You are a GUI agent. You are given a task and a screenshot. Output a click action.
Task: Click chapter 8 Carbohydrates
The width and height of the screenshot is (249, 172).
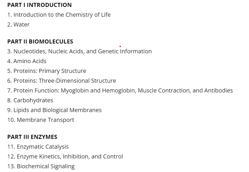click(30, 100)
